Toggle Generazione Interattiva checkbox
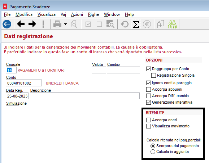The image size is (209, 163). 148,102
